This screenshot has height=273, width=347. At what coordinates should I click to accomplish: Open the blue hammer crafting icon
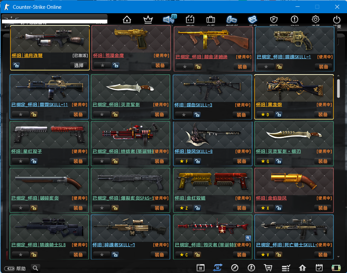[x=232, y=20]
